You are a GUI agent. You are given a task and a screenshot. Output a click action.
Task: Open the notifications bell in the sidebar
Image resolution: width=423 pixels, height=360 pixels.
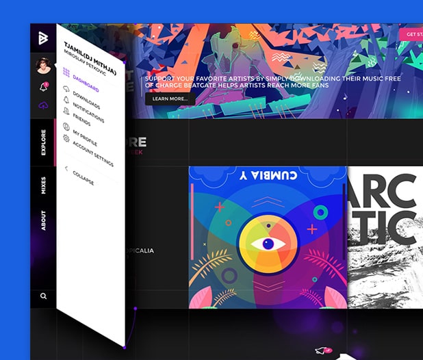(x=44, y=86)
